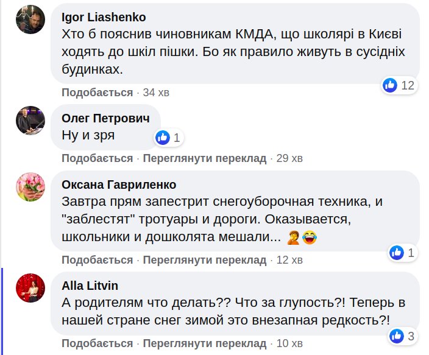
Task: View translation of Alla Litvin's comment
Action: point(204,343)
